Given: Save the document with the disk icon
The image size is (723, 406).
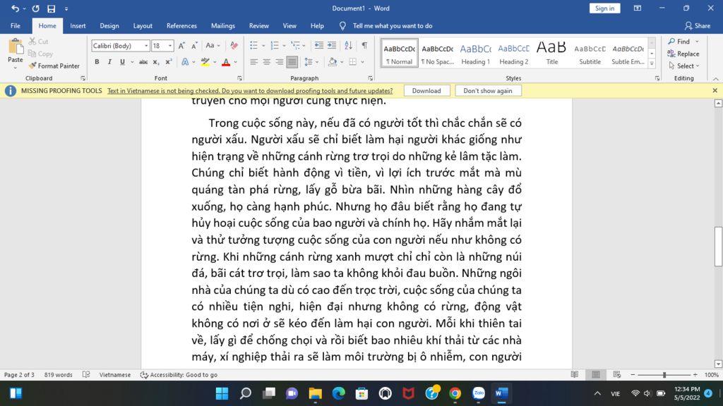Looking at the screenshot, I should coord(51,8).
